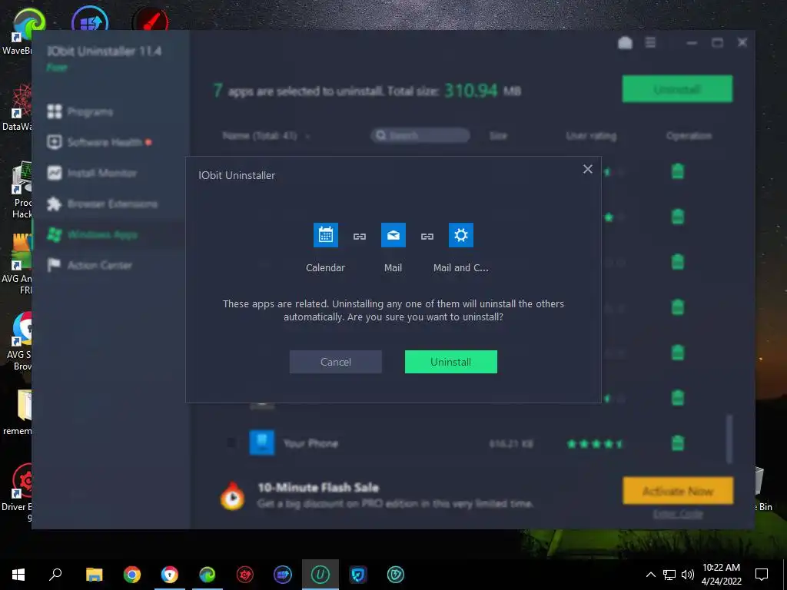Launch Google Chrome from taskbar
The height and width of the screenshot is (590, 787).
132,575
